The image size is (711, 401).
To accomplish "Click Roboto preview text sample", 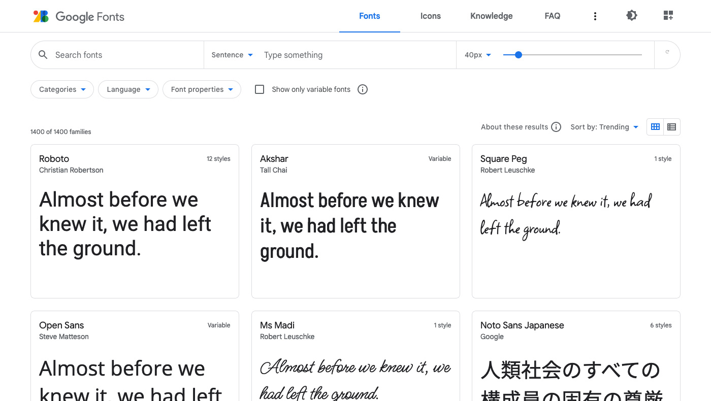I will (x=125, y=224).
